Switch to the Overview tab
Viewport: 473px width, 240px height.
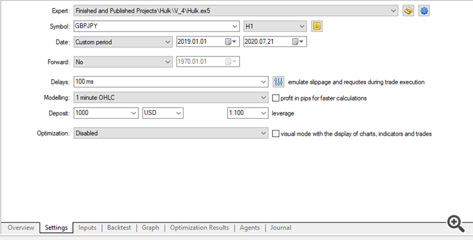21,227
